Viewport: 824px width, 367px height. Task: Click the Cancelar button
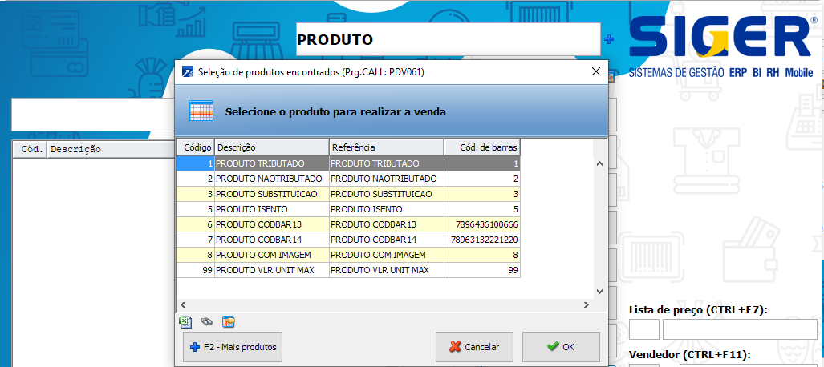(x=474, y=346)
